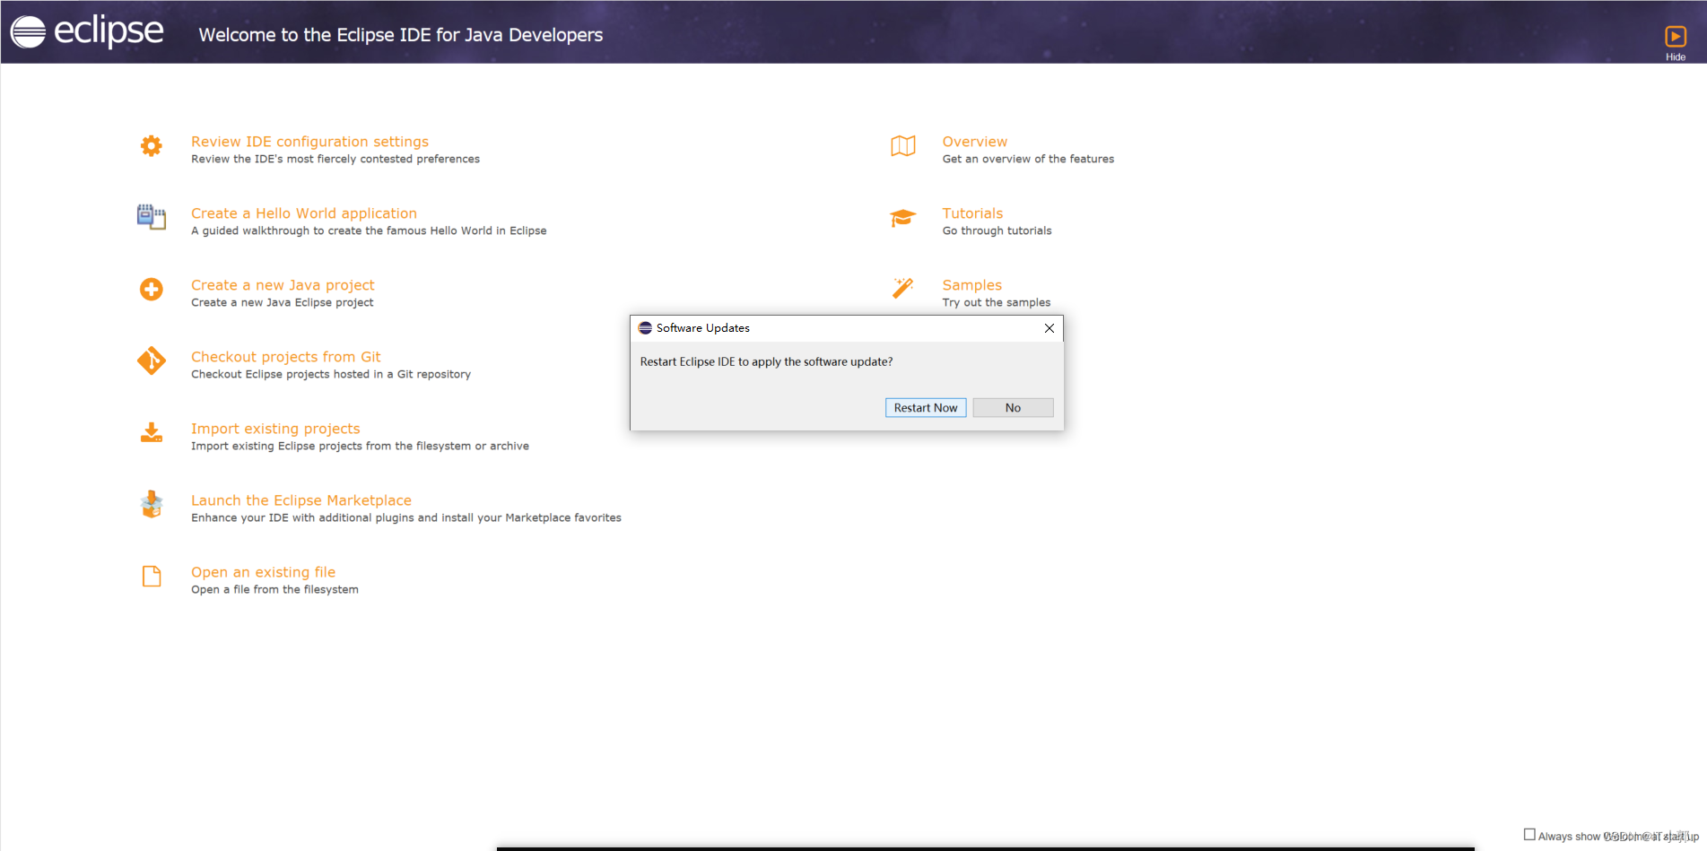Click text 'Checkout Eclipse projects hosted in a Git repository'
Screen dimensions: 1707x851
pyautogui.click(x=331, y=374)
